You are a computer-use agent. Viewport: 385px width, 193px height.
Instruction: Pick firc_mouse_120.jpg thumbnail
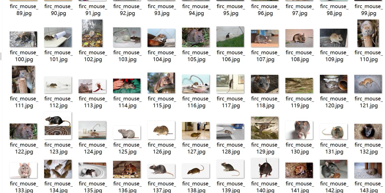(x=334, y=84)
